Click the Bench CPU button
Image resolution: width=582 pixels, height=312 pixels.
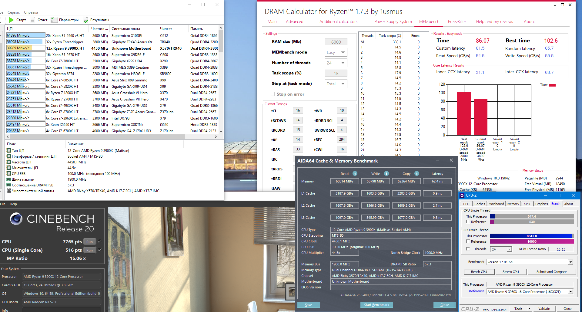pyautogui.click(x=479, y=272)
